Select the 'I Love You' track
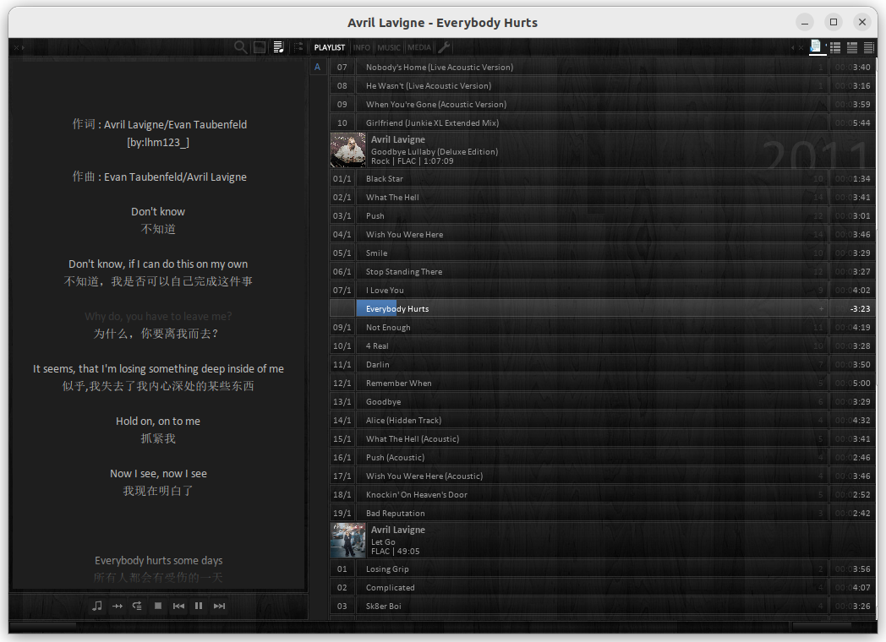The width and height of the screenshot is (886, 642). click(x=602, y=291)
